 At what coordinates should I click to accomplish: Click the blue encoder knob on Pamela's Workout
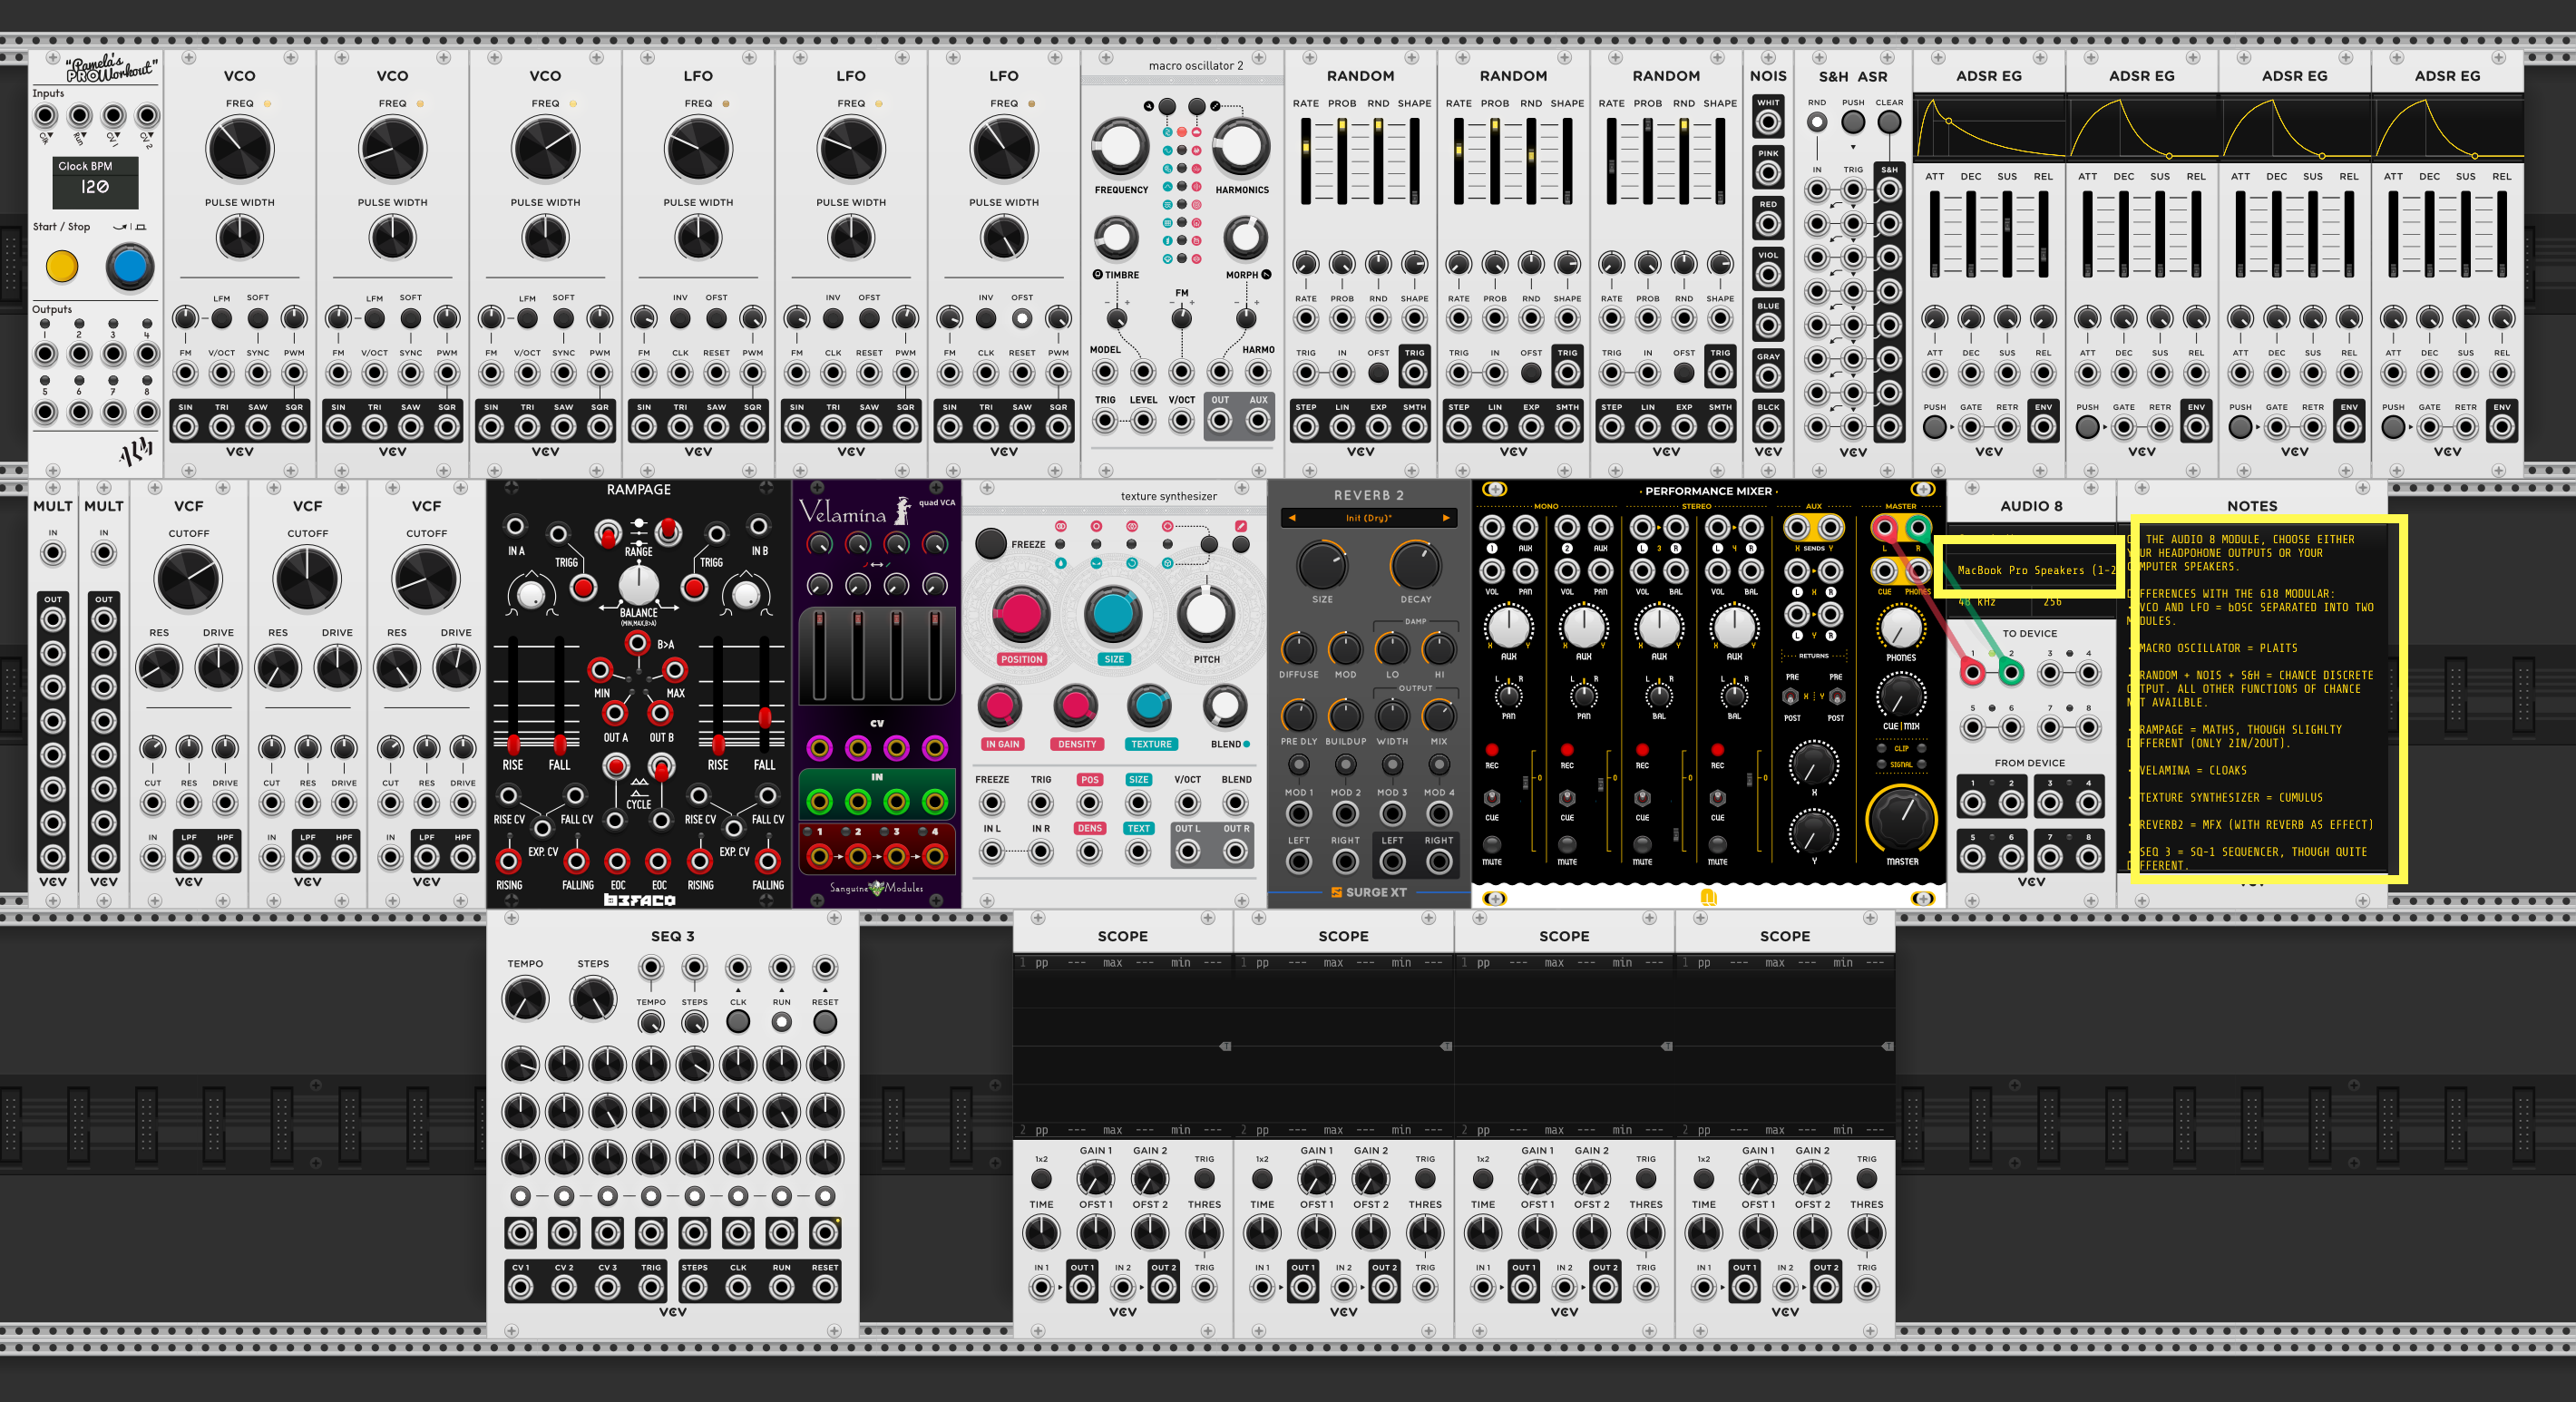tap(129, 267)
